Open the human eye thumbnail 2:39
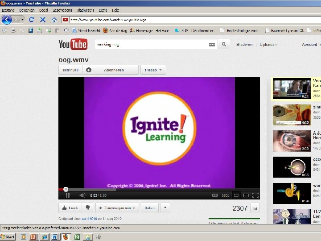This screenshot has height=241, width=321. point(292,141)
